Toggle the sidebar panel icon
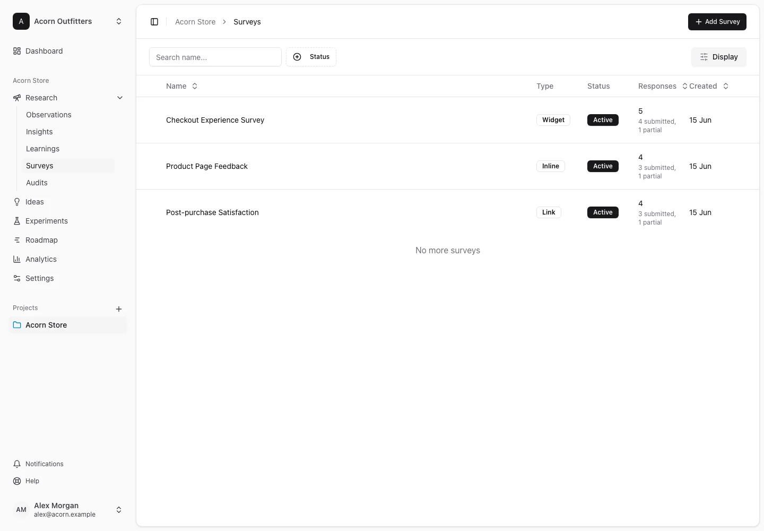 (154, 22)
